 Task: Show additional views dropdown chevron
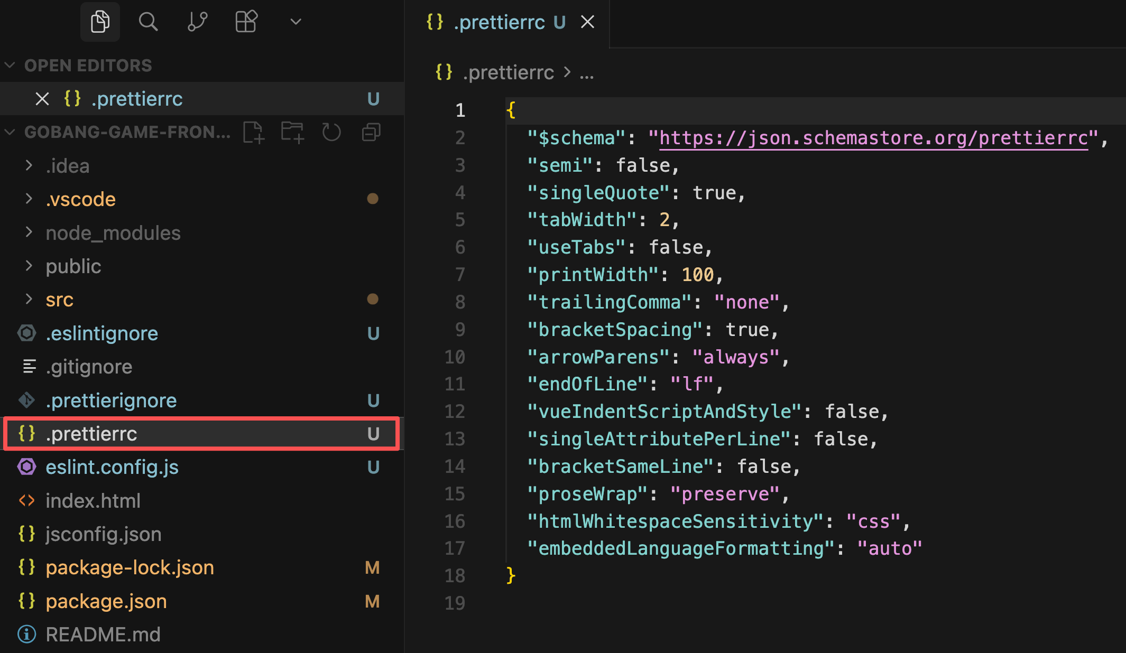296,22
